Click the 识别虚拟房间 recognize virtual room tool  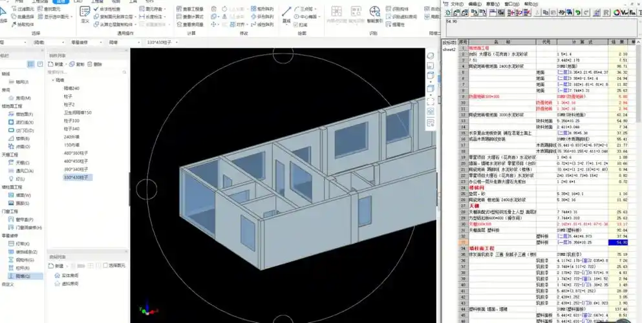point(401,17)
